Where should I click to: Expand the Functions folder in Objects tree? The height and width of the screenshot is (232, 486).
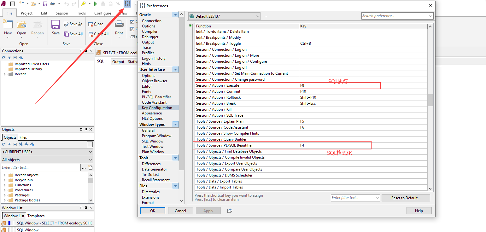click(4, 185)
